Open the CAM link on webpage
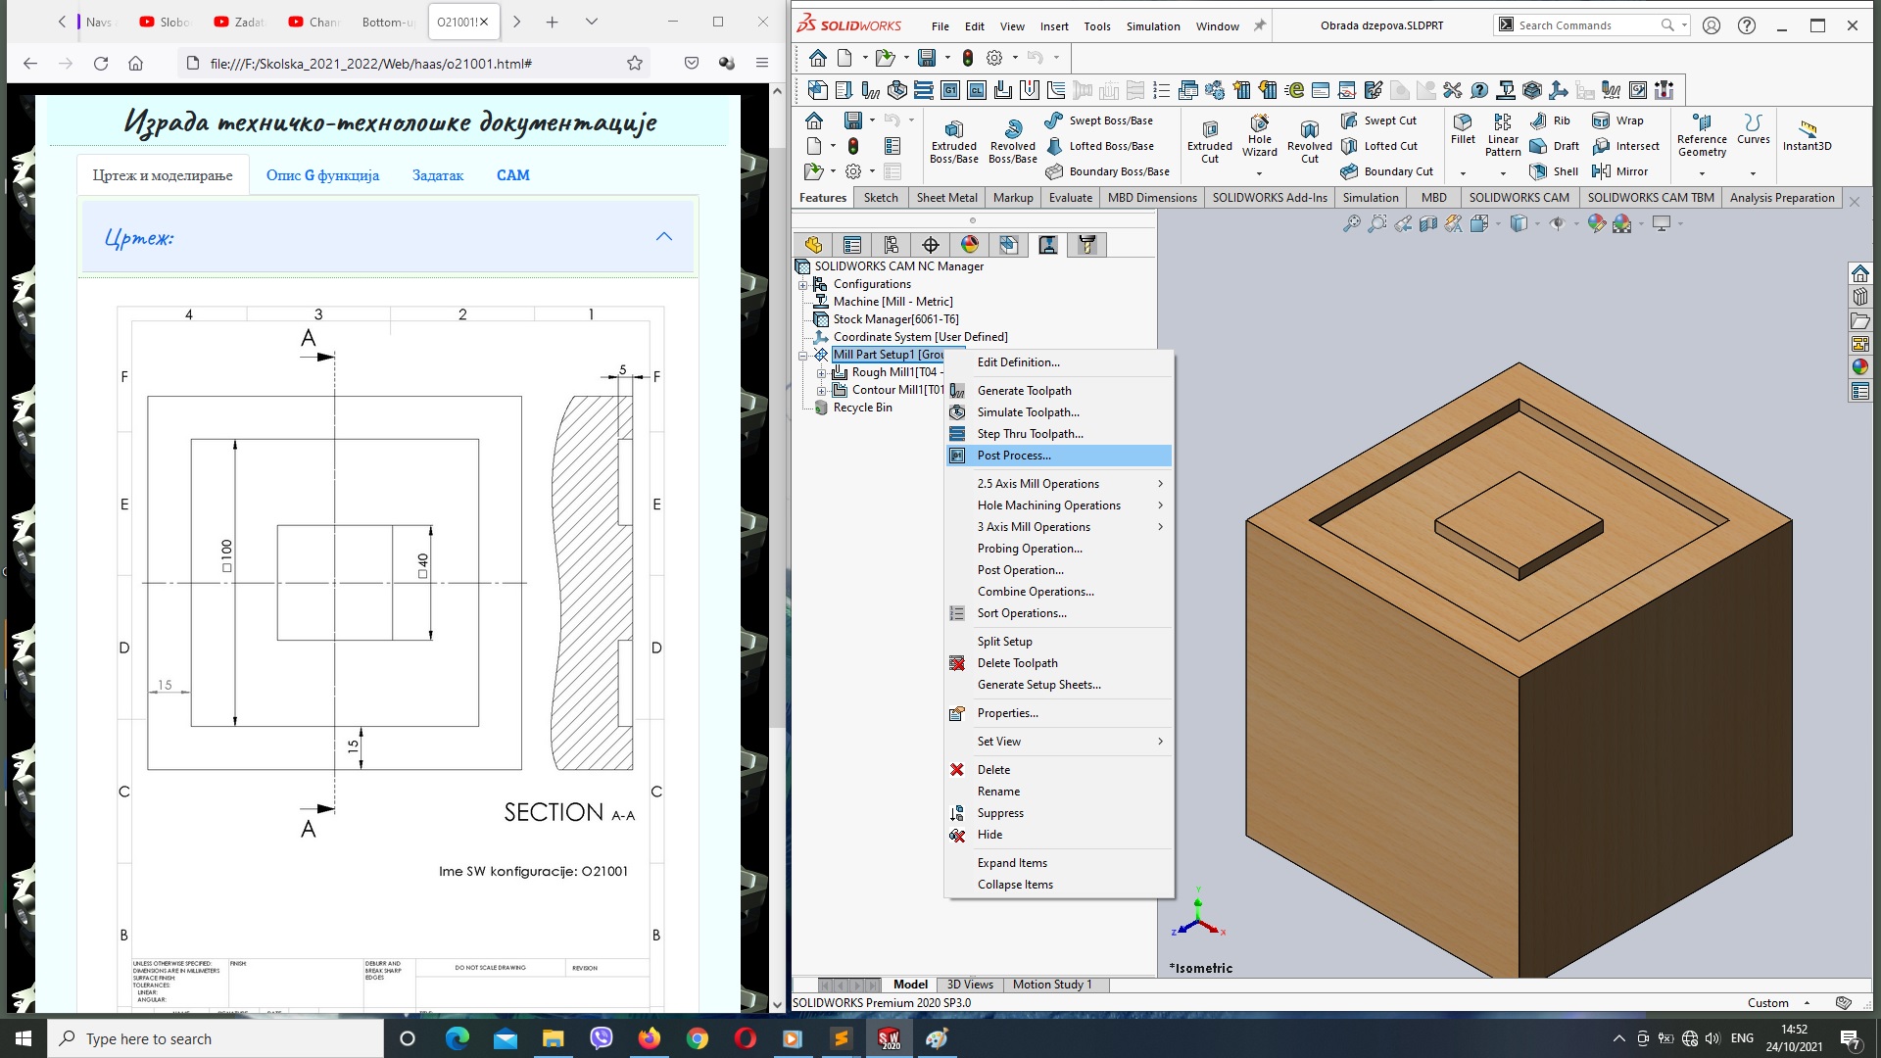The height and width of the screenshot is (1058, 1881). 512,175
